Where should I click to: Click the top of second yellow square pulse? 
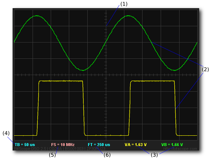[153, 81]
